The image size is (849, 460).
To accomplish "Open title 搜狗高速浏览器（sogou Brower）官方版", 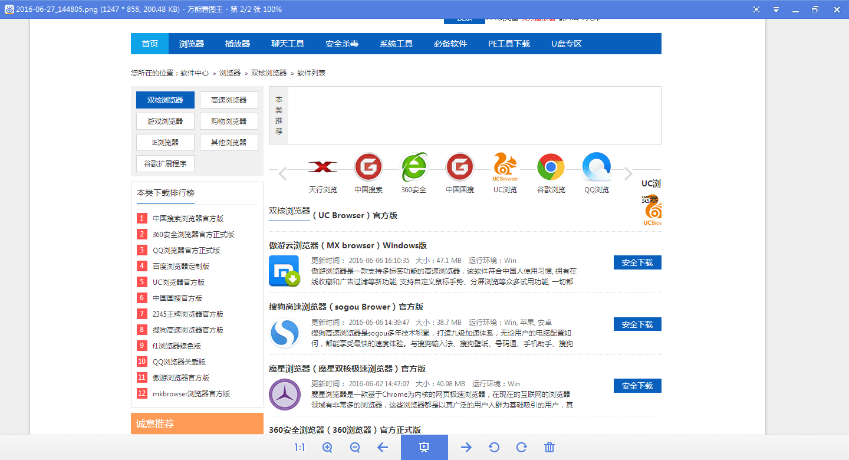I will pos(346,307).
